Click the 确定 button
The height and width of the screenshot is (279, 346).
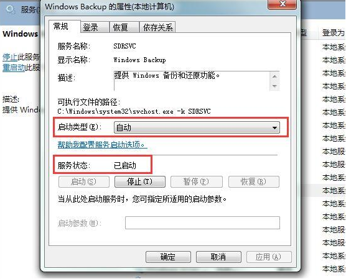[x=168, y=257]
